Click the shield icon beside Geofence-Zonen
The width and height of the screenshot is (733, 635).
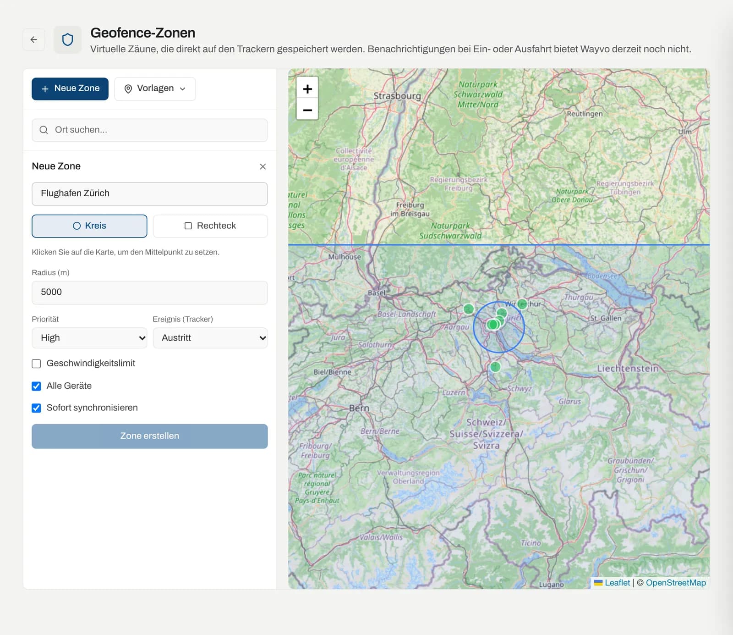tap(68, 40)
